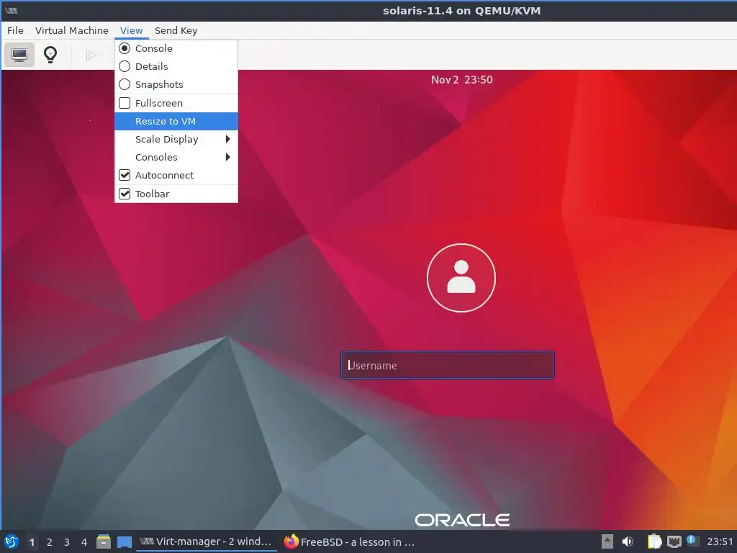Click the network monitor tray icon
The width and height of the screenshot is (737, 553).
click(674, 541)
